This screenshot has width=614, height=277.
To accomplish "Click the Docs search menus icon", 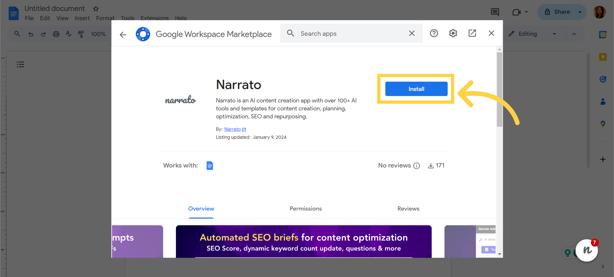I will [x=17, y=34].
